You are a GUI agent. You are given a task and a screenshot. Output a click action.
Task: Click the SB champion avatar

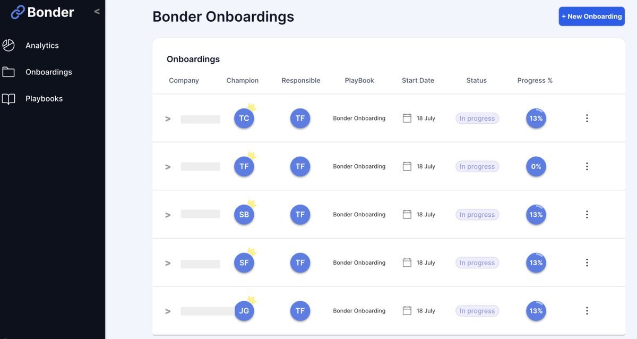coord(244,215)
